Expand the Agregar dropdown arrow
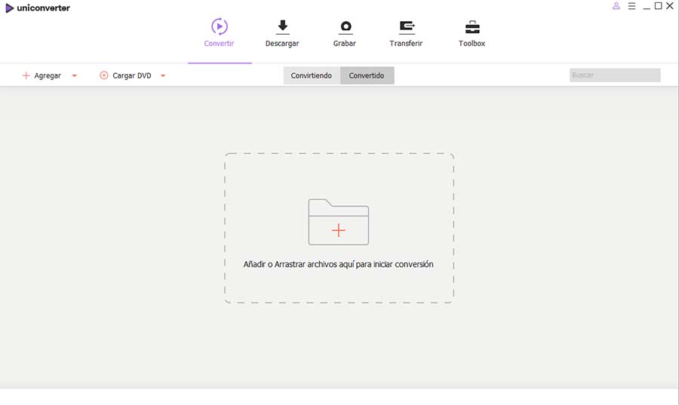The width and height of the screenshot is (679, 405). [x=75, y=75]
